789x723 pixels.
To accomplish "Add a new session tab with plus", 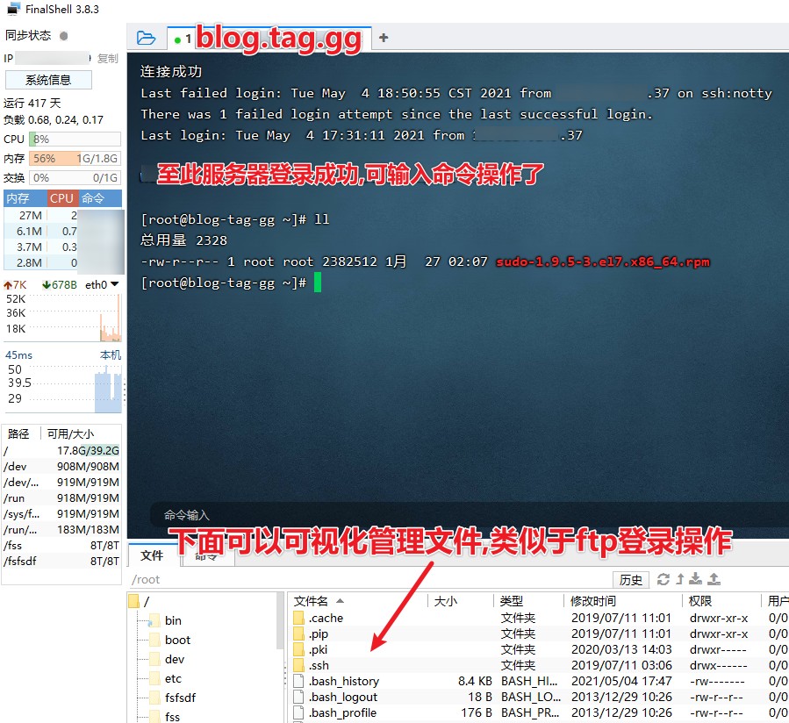I will point(383,38).
